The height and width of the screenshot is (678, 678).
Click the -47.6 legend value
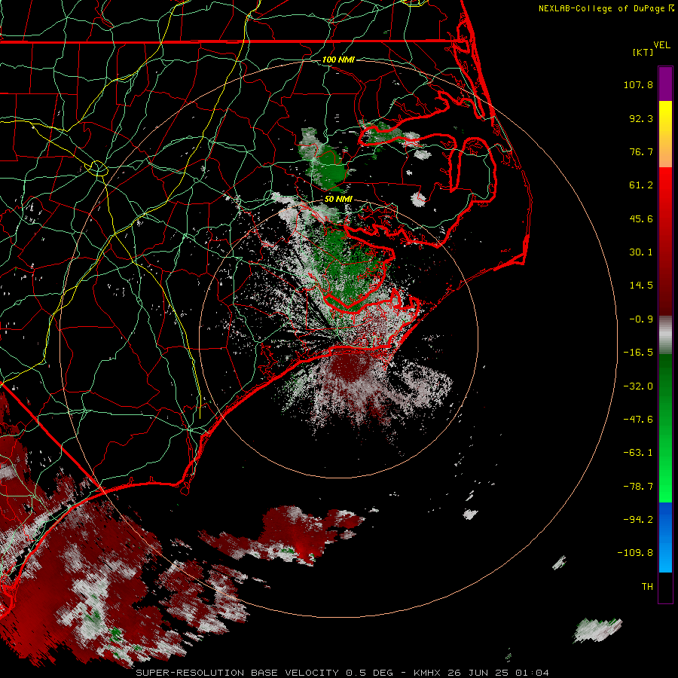[x=638, y=420]
